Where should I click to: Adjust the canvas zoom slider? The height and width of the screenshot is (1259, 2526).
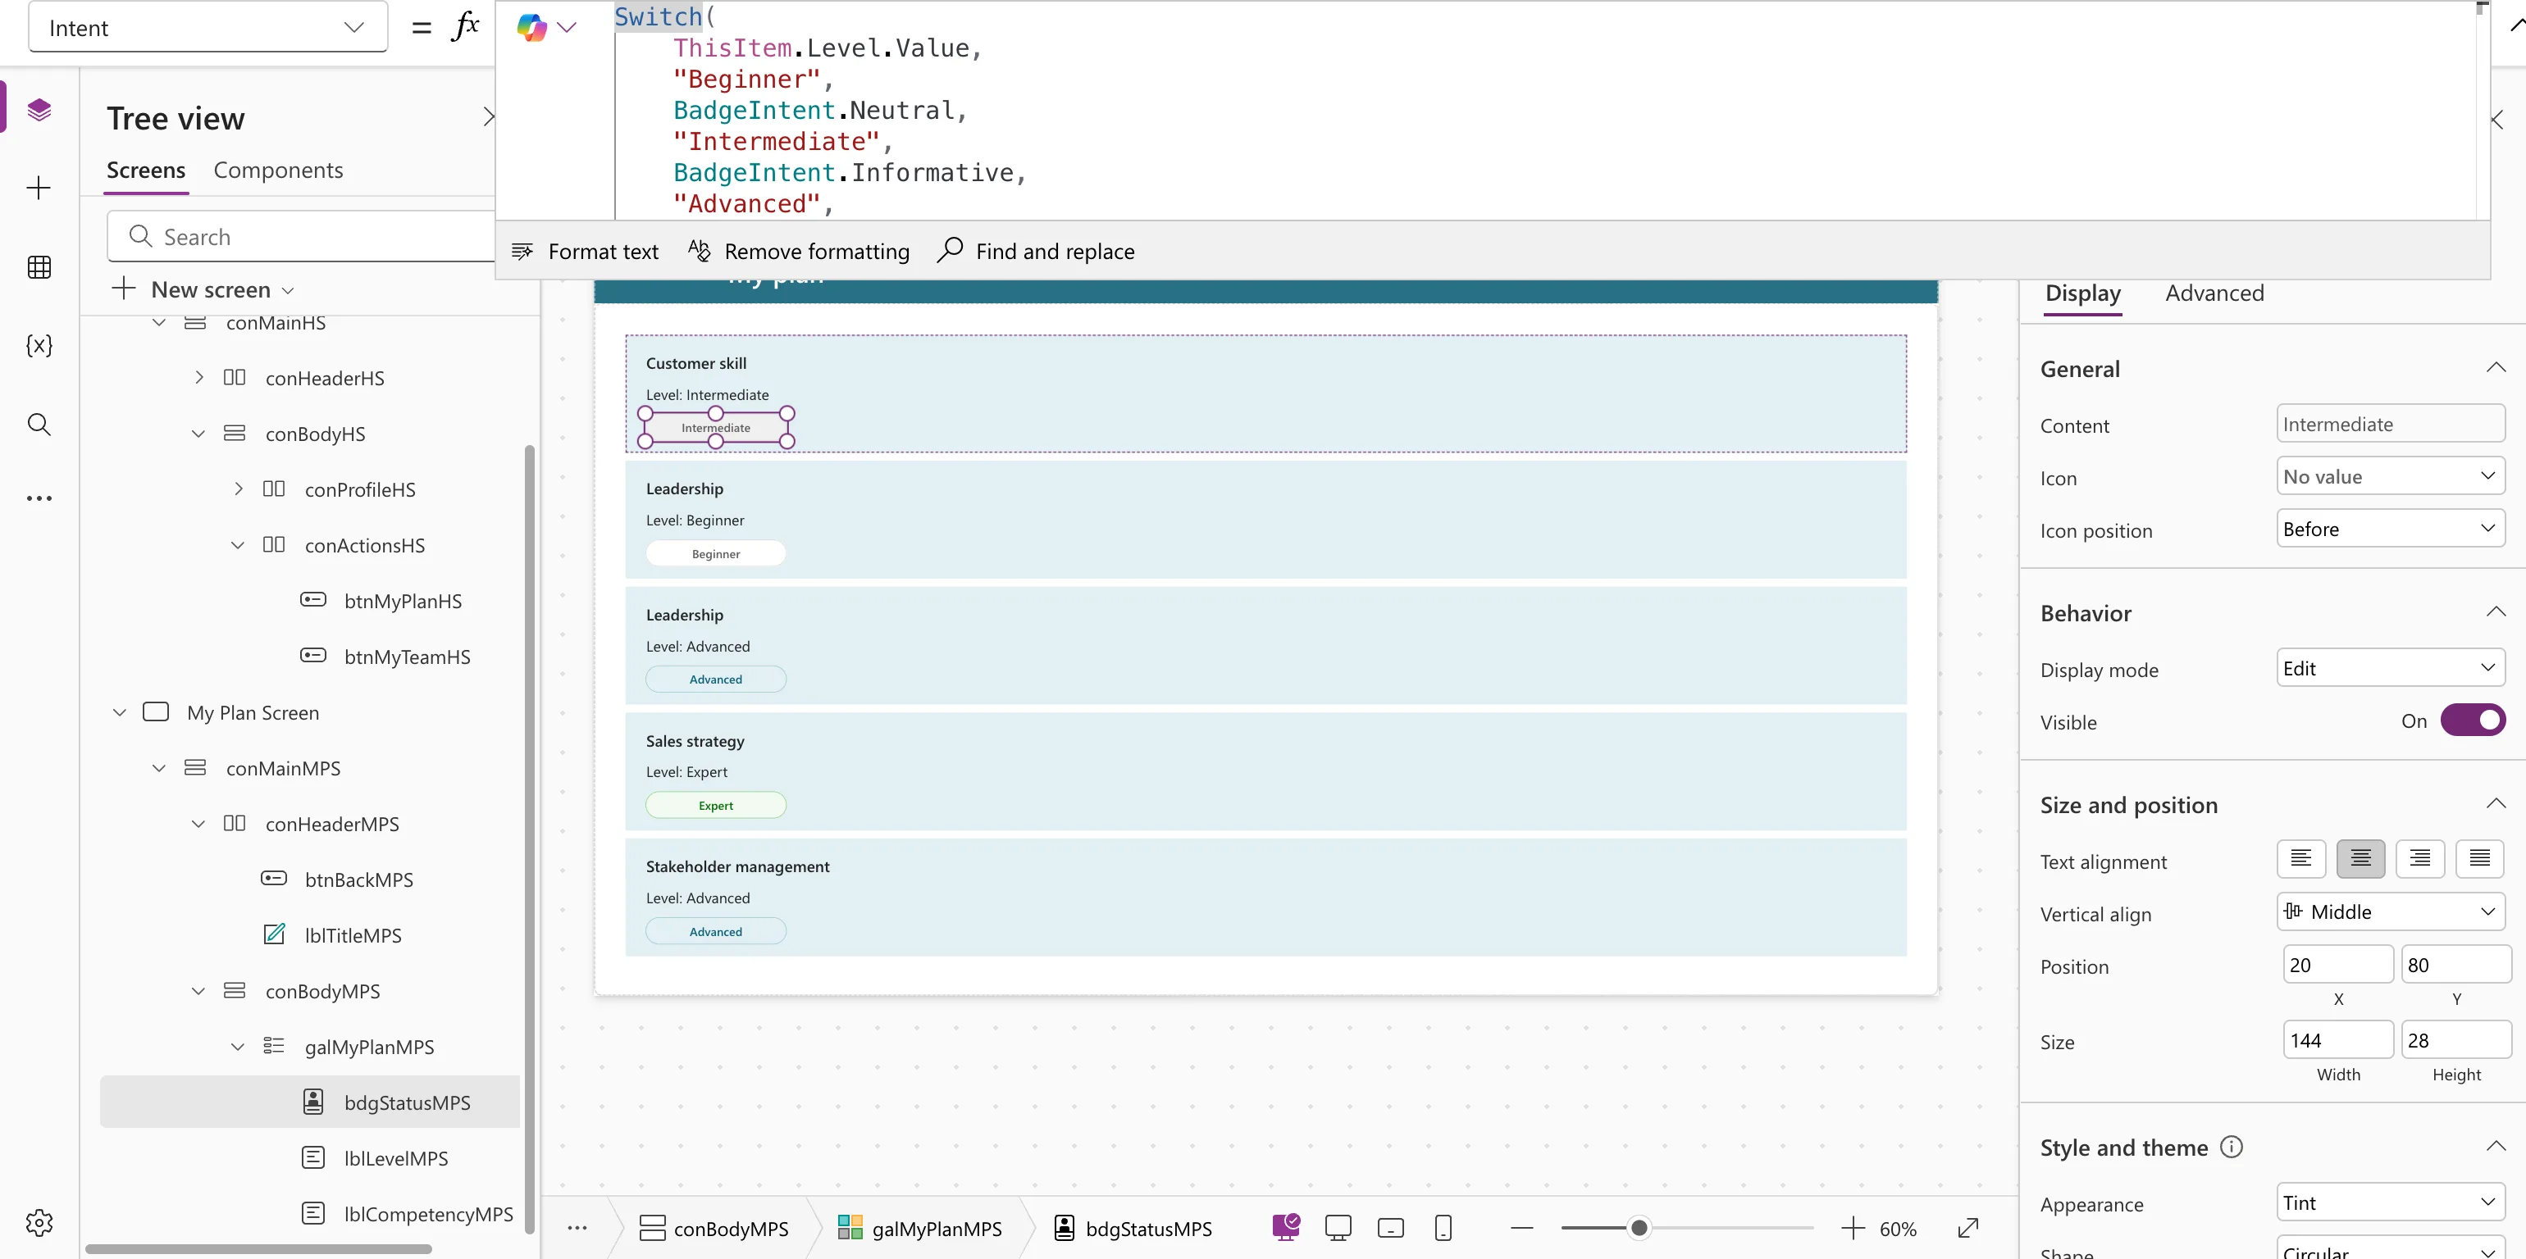1639,1228
